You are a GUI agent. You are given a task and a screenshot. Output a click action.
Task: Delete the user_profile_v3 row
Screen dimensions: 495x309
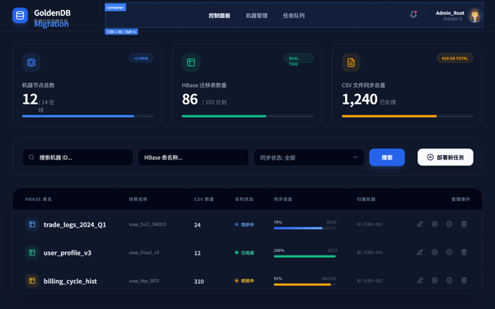464,252
